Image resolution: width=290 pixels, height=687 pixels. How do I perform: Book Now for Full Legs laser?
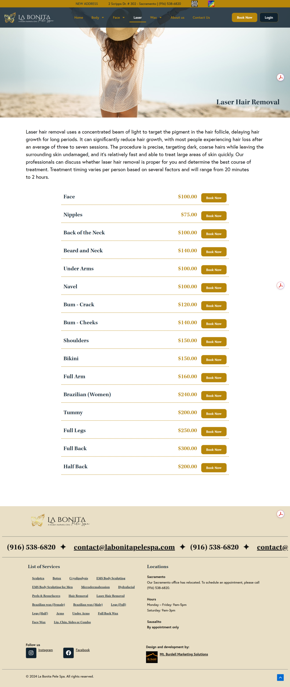[214, 432]
